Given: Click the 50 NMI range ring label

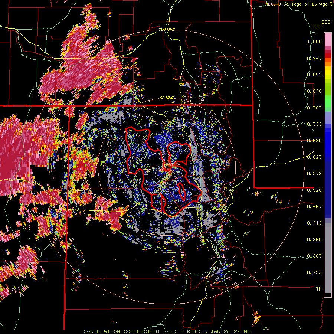Looking at the screenshot, I should [x=167, y=98].
